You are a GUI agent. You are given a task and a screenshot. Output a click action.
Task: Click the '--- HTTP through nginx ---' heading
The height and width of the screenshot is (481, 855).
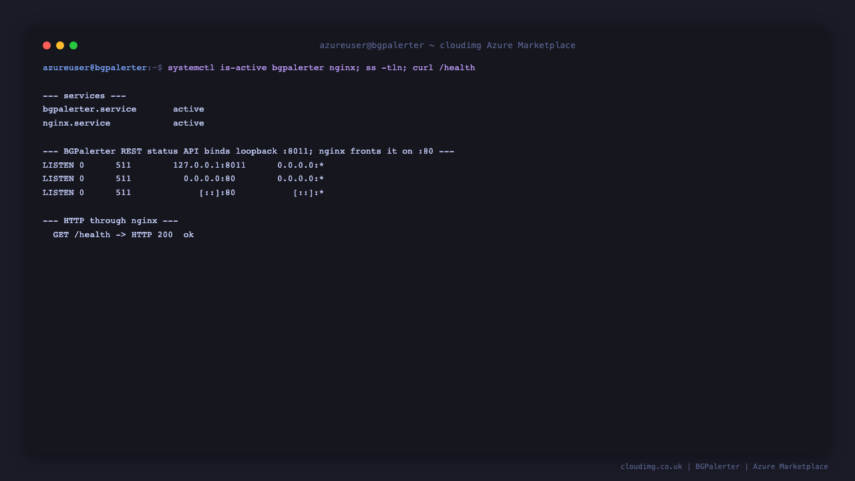pyautogui.click(x=110, y=221)
